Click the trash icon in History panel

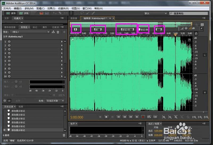click(64, 135)
